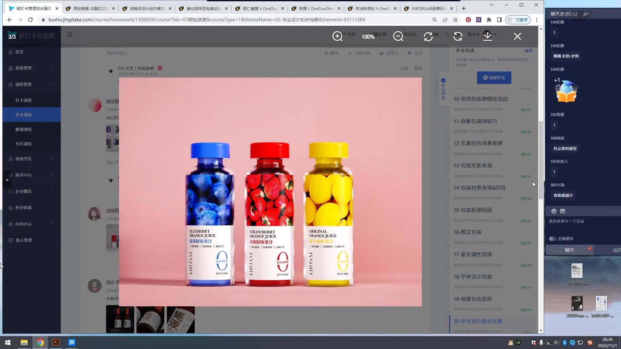This screenshot has width=621, height=349.
Task: Open assignment 20-毕业设计初步完善
Action: pos(478,321)
